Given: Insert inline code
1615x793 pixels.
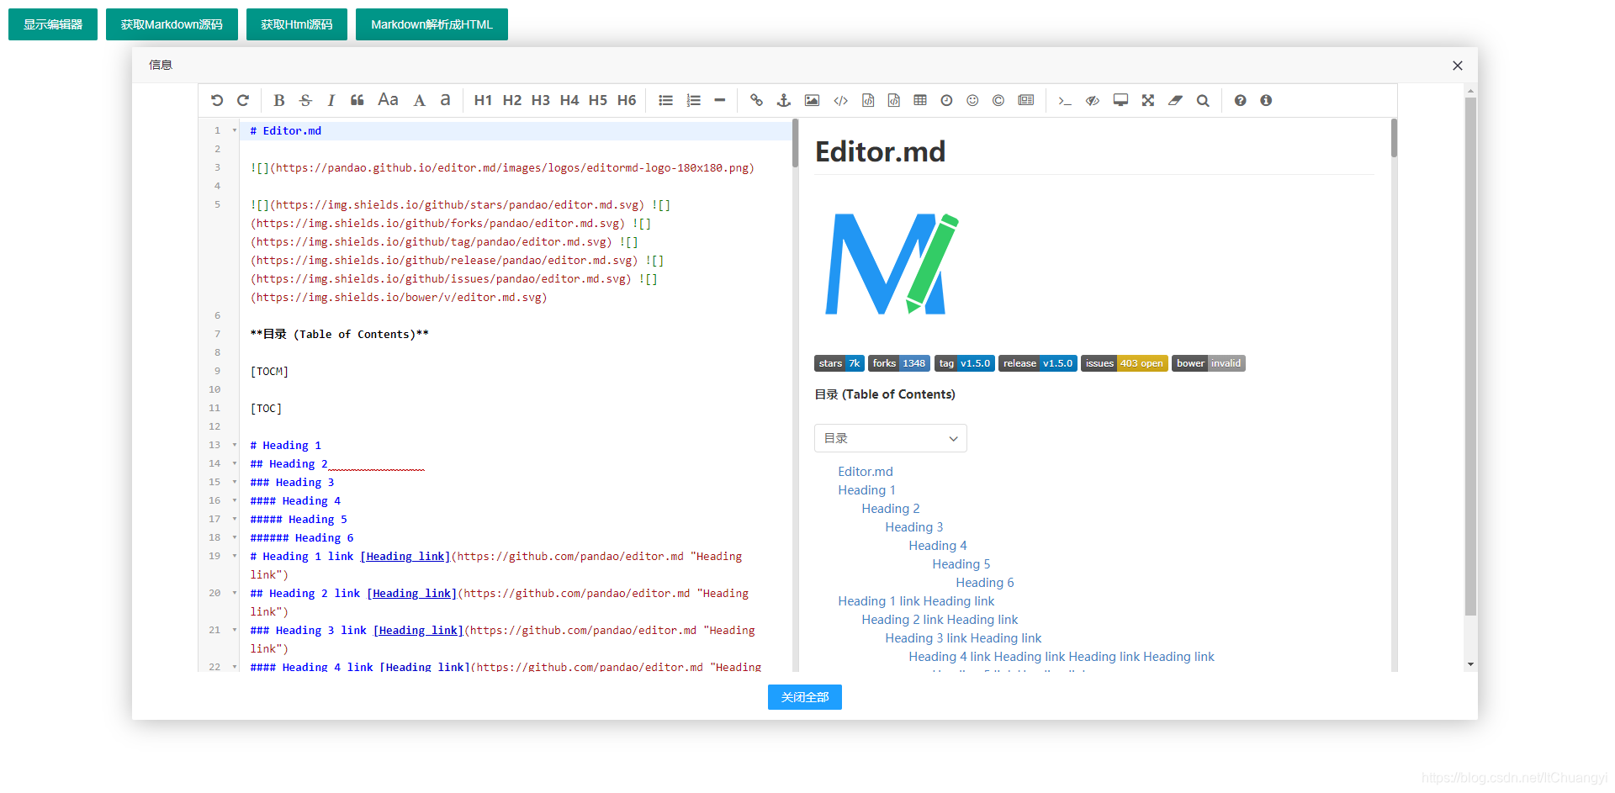Looking at the screenshot, I should point(840,100).
